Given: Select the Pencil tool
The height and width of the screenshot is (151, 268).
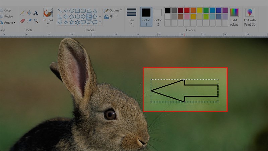Looking at the screenshot, I should [x=22, y=12].
